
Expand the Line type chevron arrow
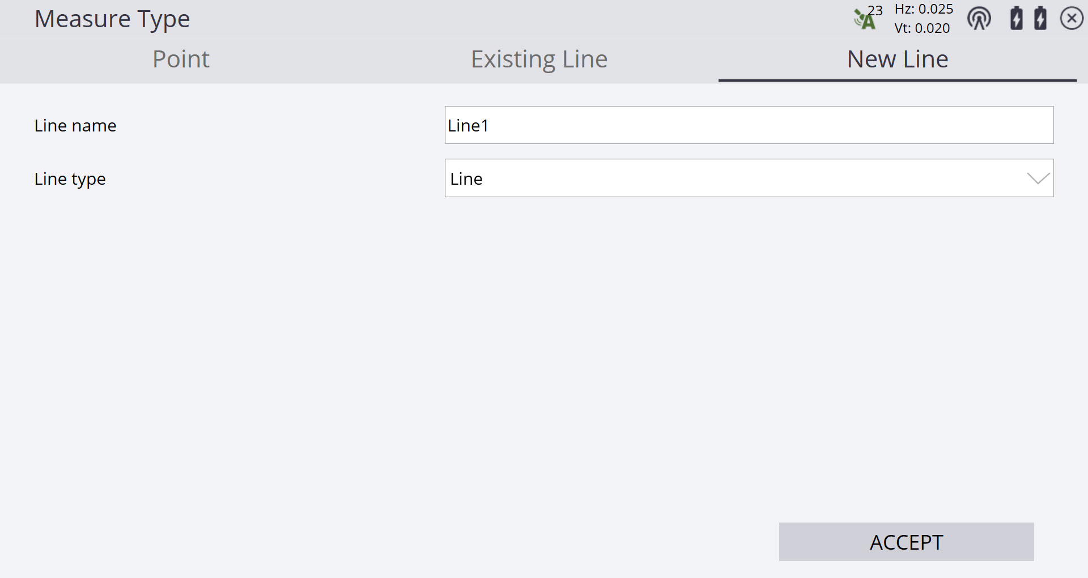point(1038,178)
